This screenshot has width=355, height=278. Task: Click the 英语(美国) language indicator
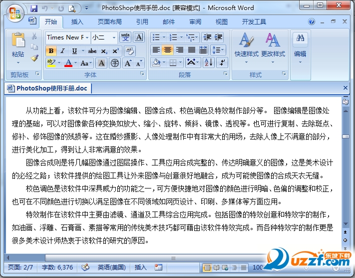pyautogui.click(x=112, y=267)
